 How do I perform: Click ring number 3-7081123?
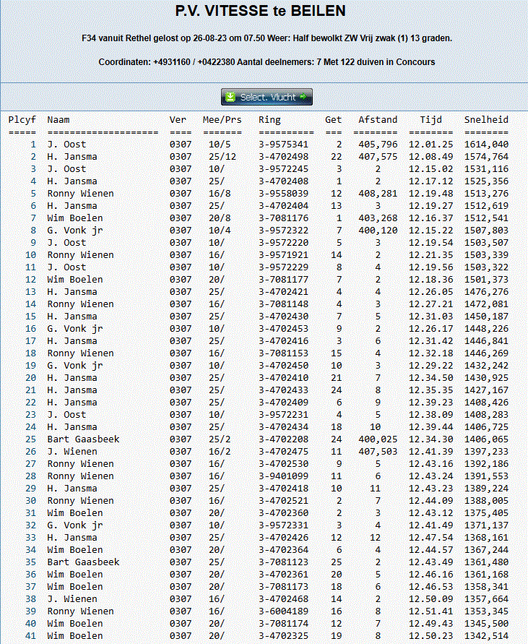pyautogui.click(x=283, y=562)
